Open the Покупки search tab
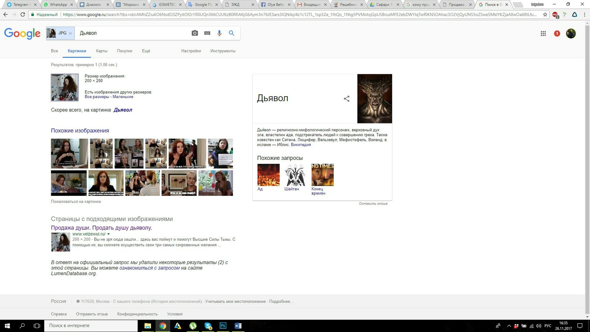 pyautogui.click(x=125, y=51)
